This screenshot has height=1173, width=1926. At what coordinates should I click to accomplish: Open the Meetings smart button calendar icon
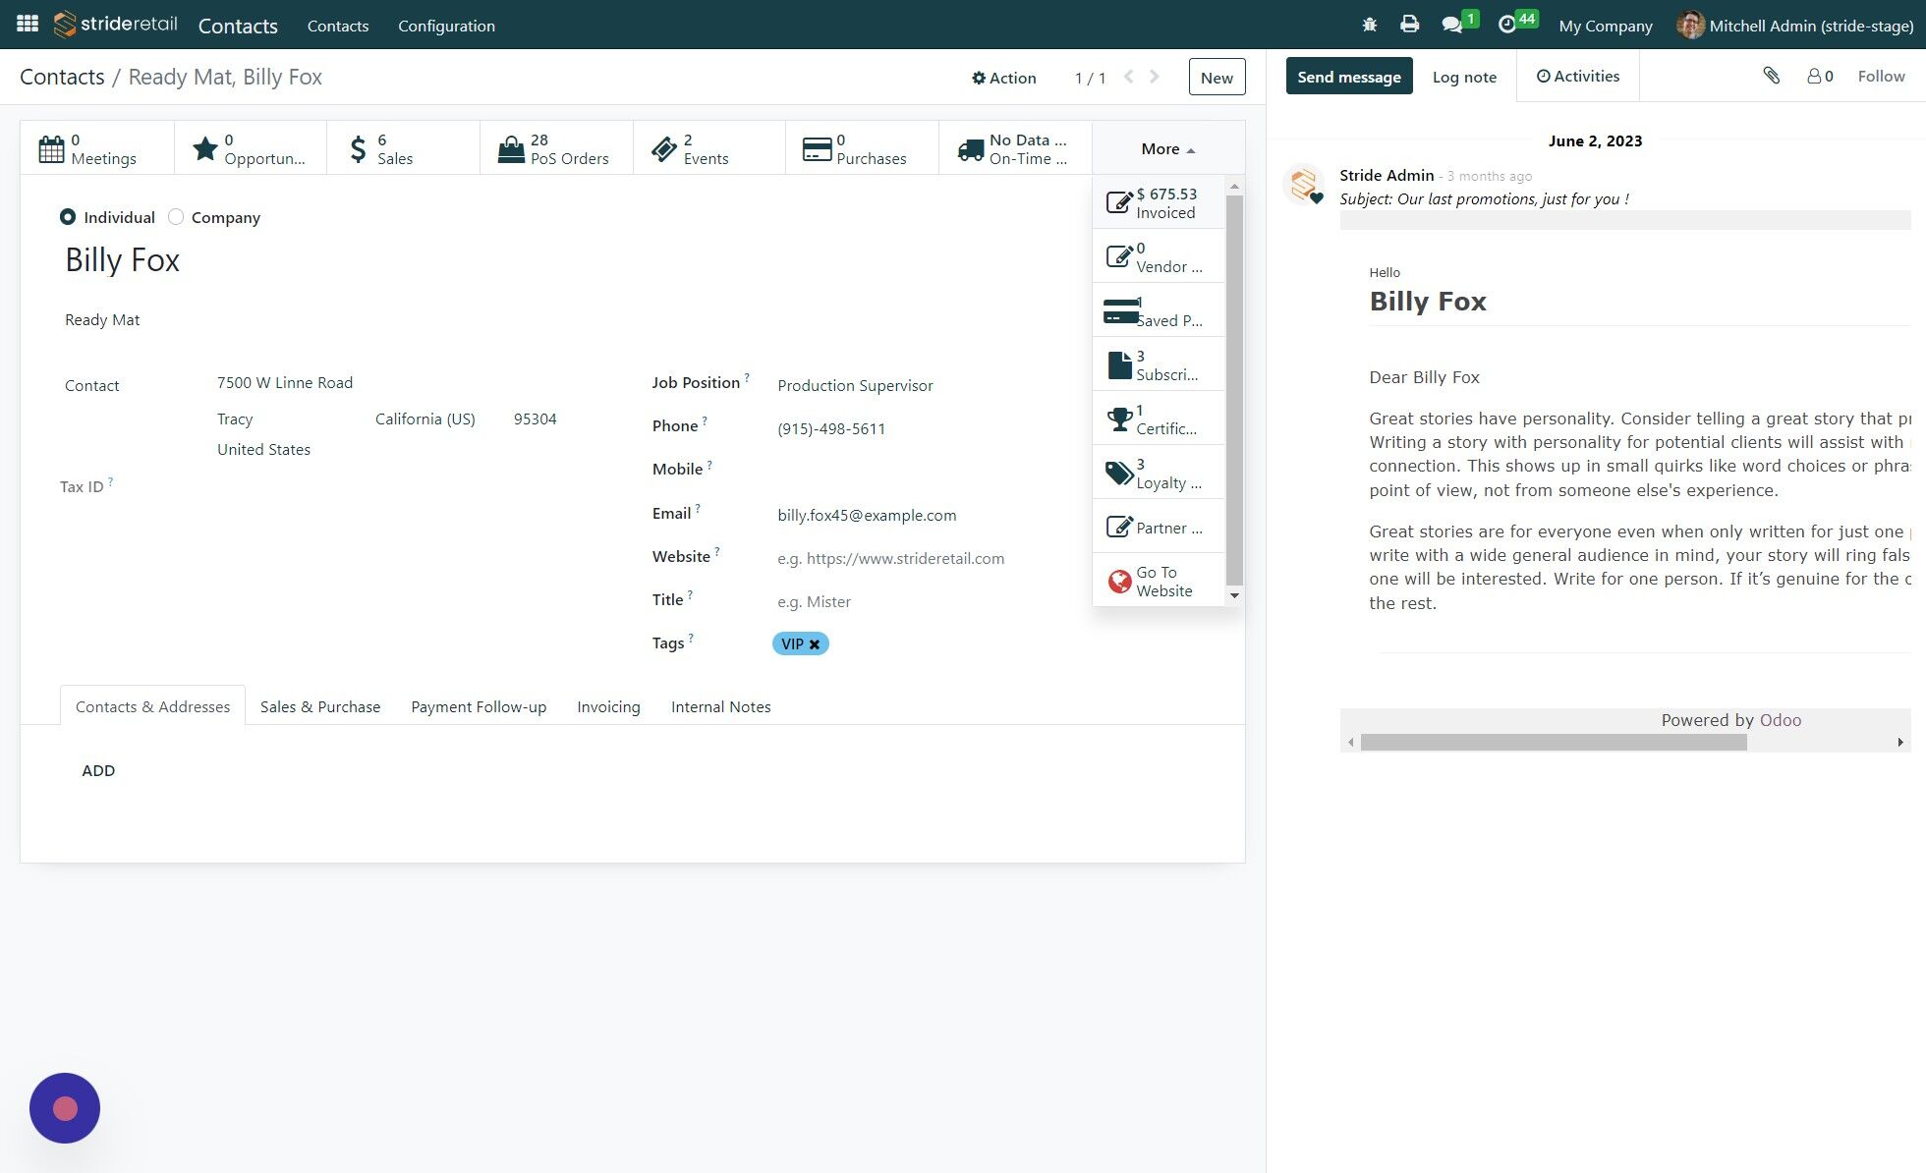click(x=50, y=148)
